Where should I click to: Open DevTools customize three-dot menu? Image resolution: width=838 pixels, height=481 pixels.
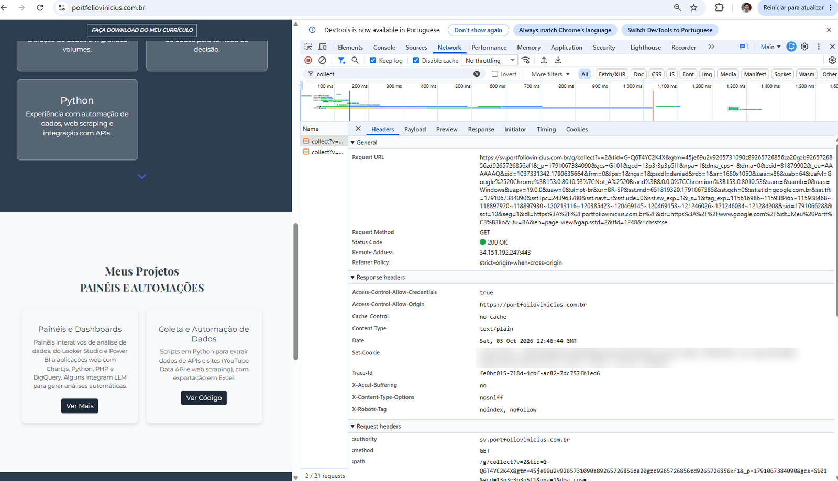[x=819, y=47]
